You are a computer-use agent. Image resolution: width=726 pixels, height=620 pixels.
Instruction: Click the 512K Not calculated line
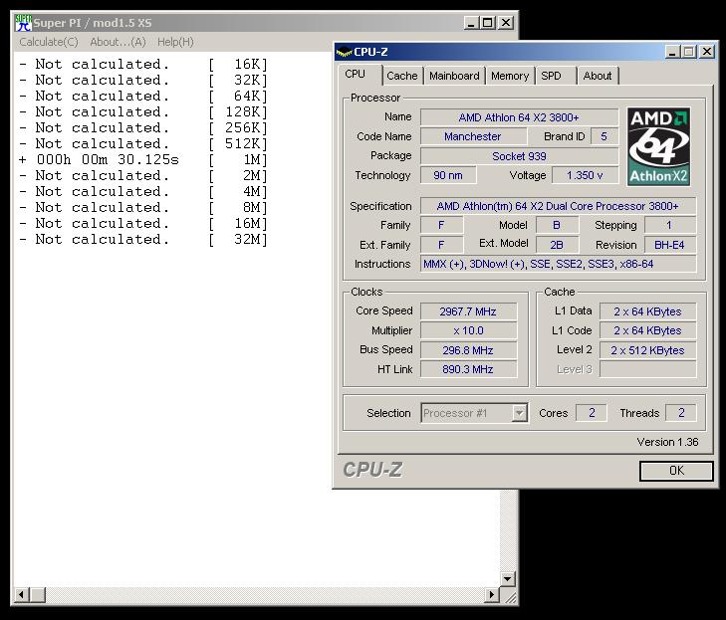(x=143, y=144)
